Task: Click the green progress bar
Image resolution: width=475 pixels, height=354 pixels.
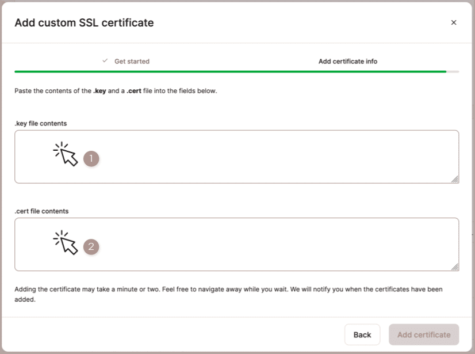Action: tap(230, 71)
